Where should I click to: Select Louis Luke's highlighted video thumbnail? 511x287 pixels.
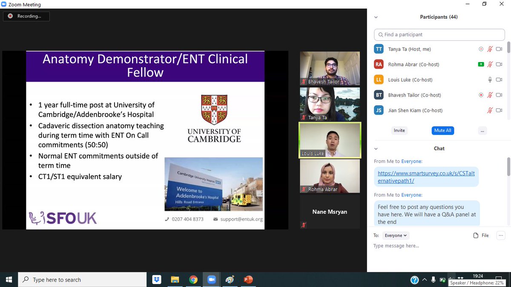[330, 140]
